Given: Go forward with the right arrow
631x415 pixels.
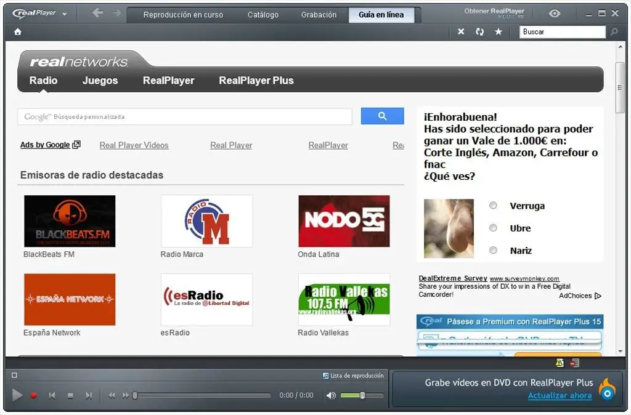Looking at the screenshot, I should tap(117, 13).
